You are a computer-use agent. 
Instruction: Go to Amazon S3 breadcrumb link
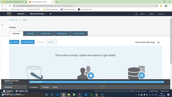(x=13, y=20)
